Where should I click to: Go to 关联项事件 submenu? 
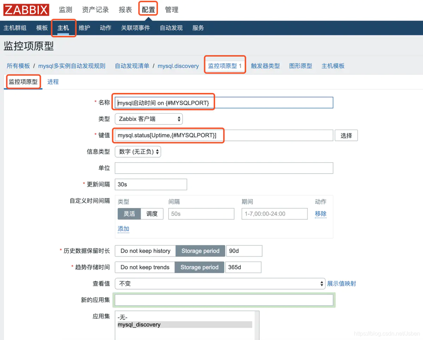click(x=135, y=28)
